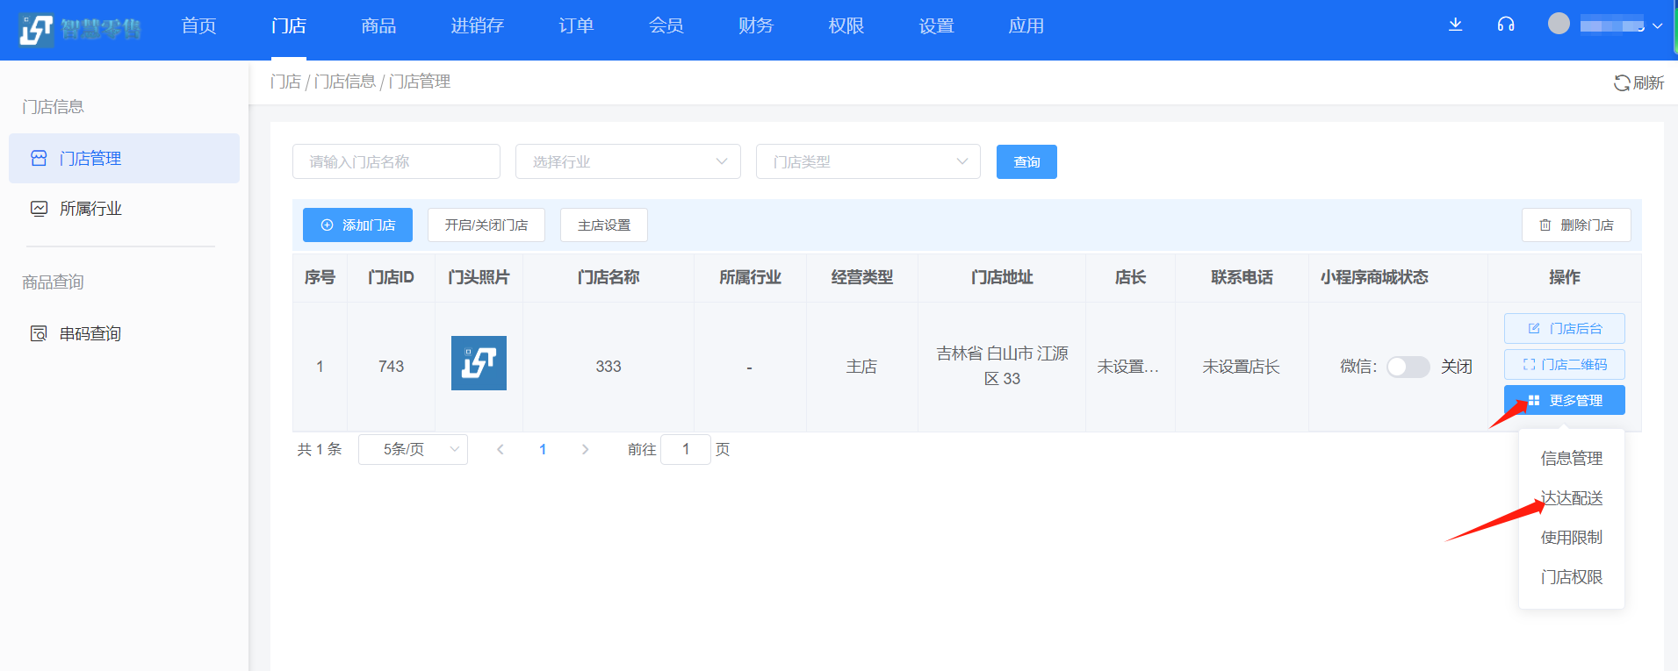Screen dimensions: 1678x671
Task: Click the 智慧零售 logo icon
Action: point(36,30)
